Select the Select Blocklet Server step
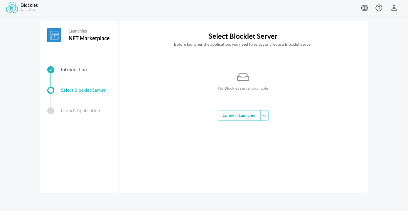Image resolution: width=408 pixels, height=211 pixels. (x=83, y=90)
